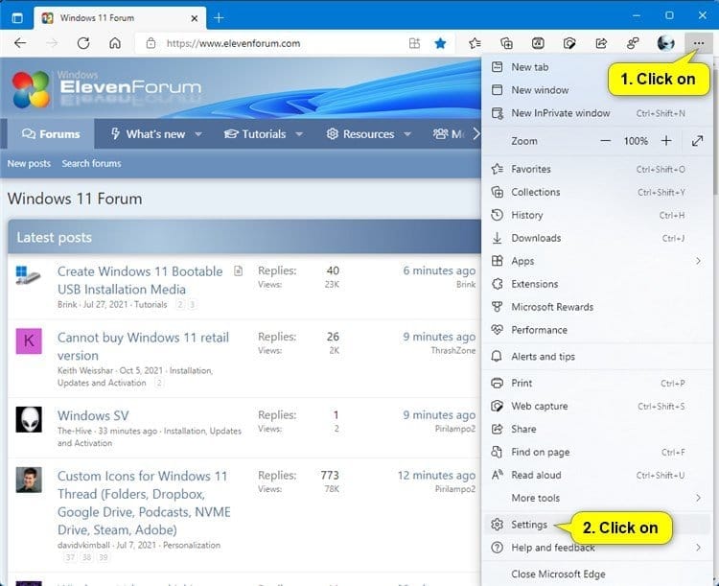
Task: Open Alerts and tips menu entry
Action: pyautogui.click(x=597, y=357)
